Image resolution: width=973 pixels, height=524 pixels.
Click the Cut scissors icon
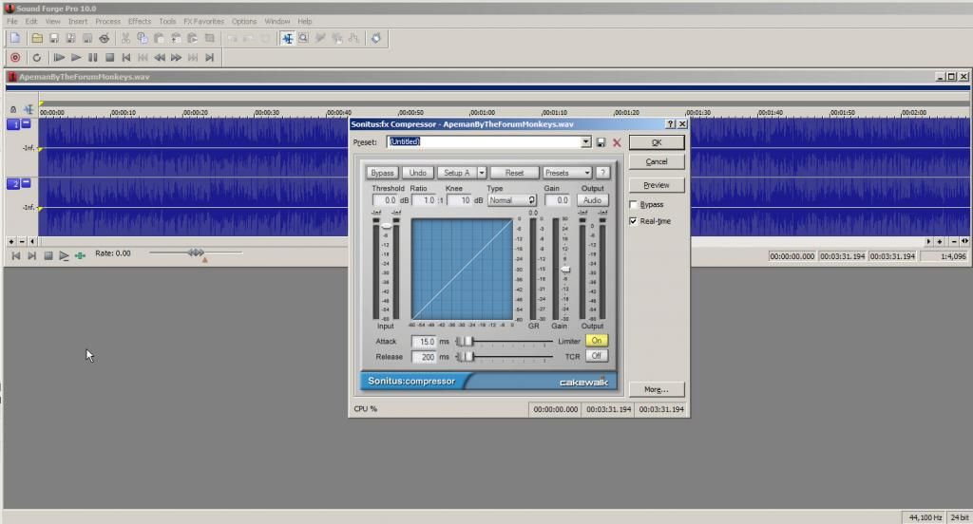pyautogui.click(x=125, y=38)
